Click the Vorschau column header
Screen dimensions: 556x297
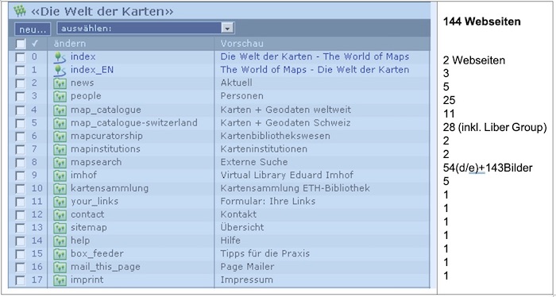coord(241,44)
